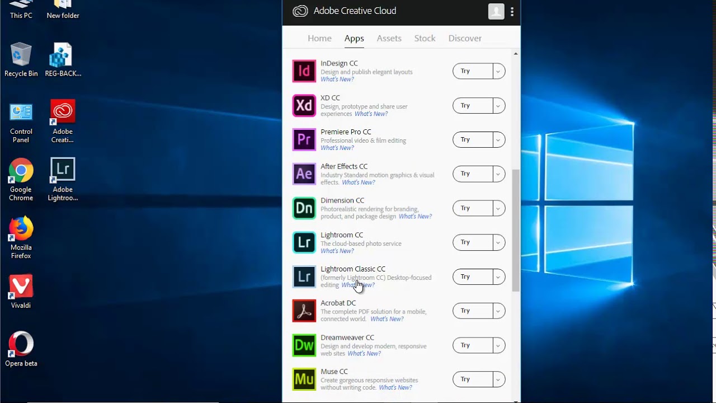This screenshot has height=403, width=716.
Task: Select Adobe Lightroom desktop shortcut
Action: [63, 180]
